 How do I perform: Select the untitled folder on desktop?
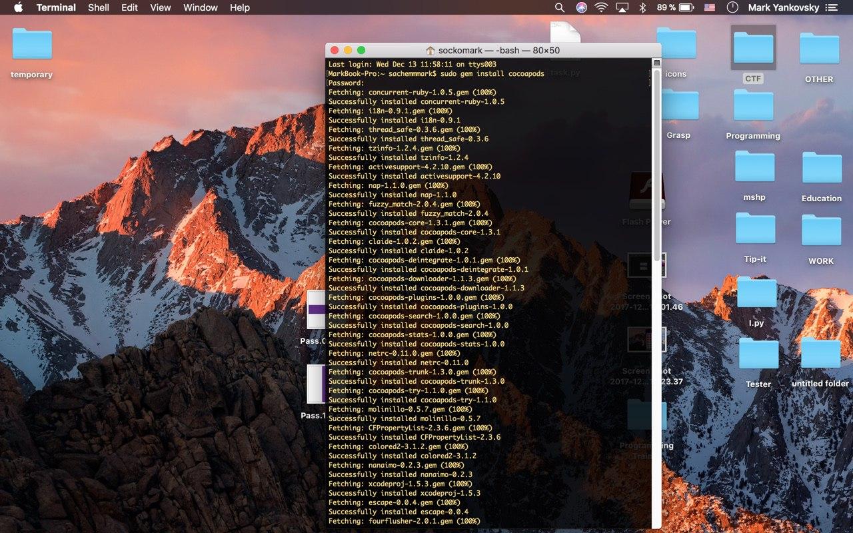click(x=820, y=352)
